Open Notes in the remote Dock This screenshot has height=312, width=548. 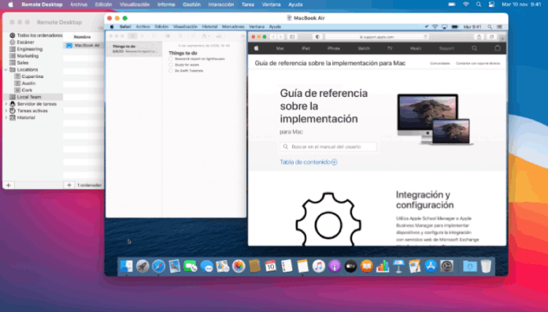point(302,266)
